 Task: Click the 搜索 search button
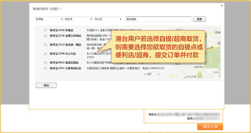(199, 19)
